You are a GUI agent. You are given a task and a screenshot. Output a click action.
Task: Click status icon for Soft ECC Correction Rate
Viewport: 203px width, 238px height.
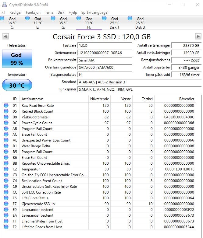[x=6, y=192]
